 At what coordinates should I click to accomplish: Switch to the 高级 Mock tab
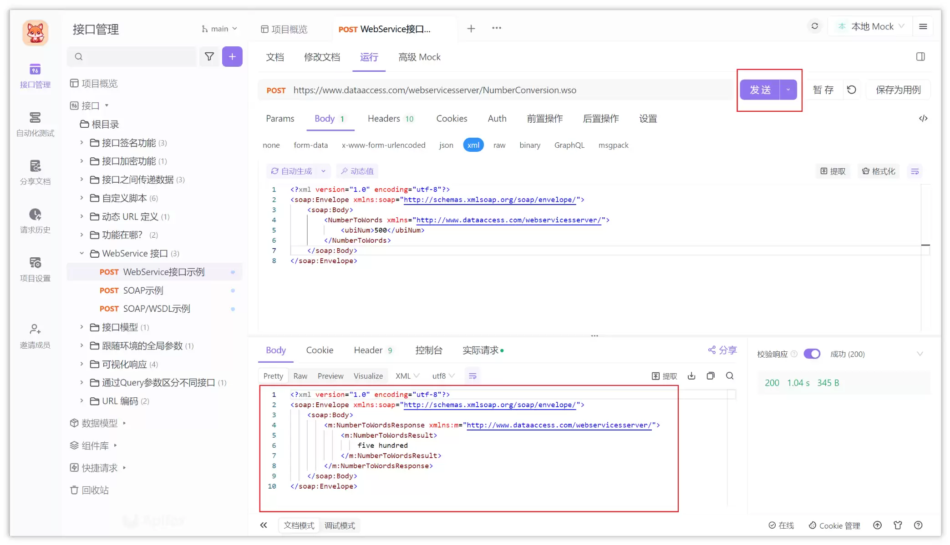[x=419, y=57]
